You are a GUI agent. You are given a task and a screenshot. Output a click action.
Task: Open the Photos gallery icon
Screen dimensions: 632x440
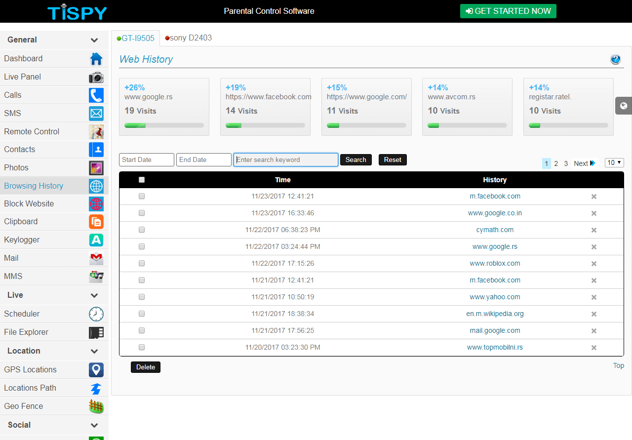[96, 168]
